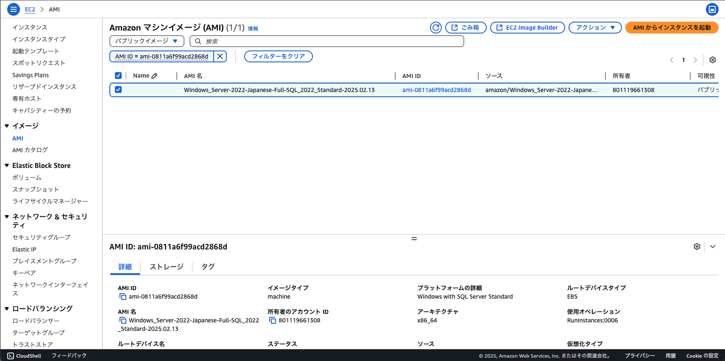Click フィルターをクリア button
725x361 pixels.
coord(279,56)
